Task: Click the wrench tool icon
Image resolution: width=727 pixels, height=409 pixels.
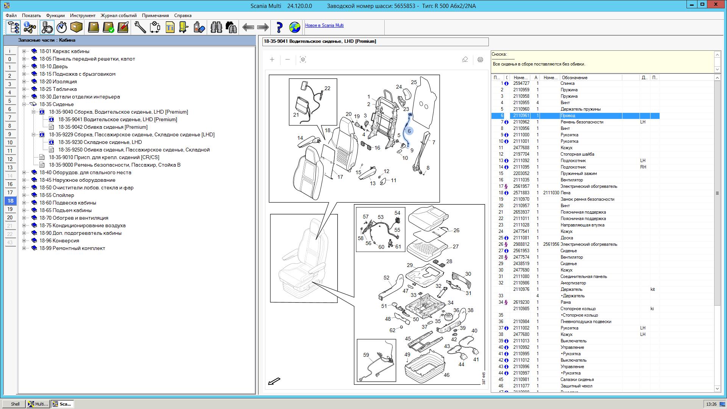Action: (x=140, y=27)
